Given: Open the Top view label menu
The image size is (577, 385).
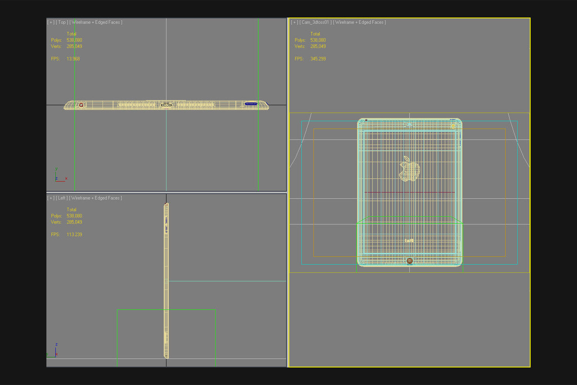Looking at the screenshot, I should (62, 22).
